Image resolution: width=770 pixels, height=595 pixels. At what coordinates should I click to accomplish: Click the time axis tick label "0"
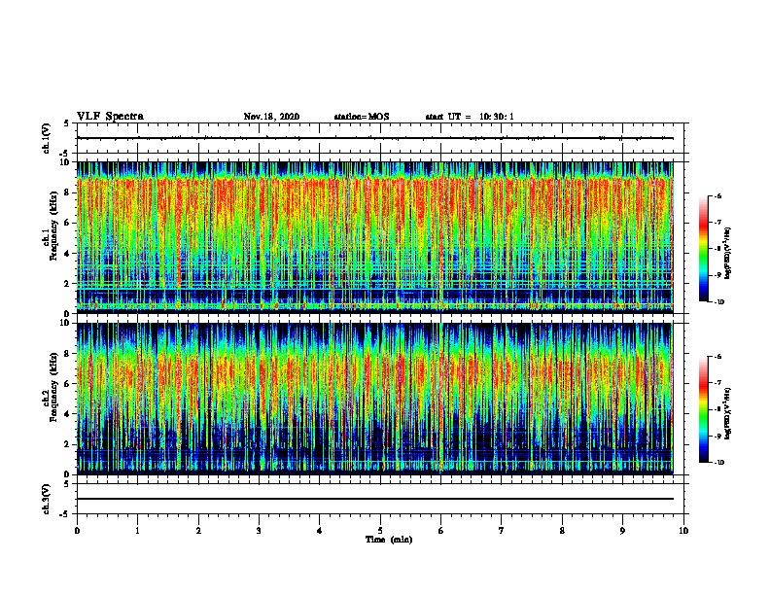point(77,531)
